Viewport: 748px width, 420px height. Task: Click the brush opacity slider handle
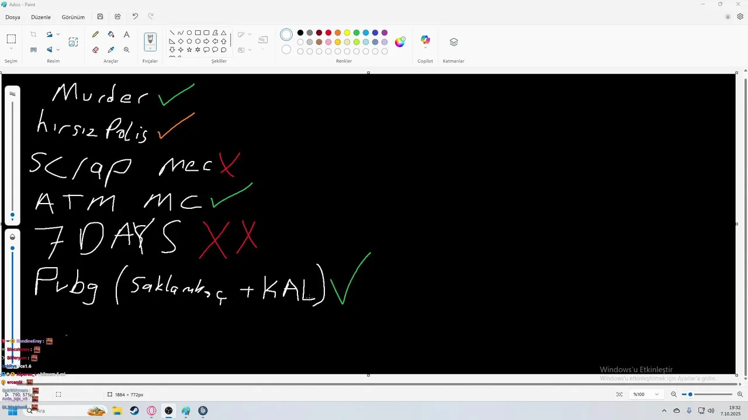12,249
